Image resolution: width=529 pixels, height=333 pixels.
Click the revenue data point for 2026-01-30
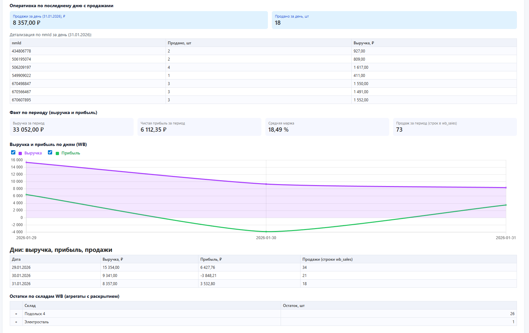pos(266,184)
